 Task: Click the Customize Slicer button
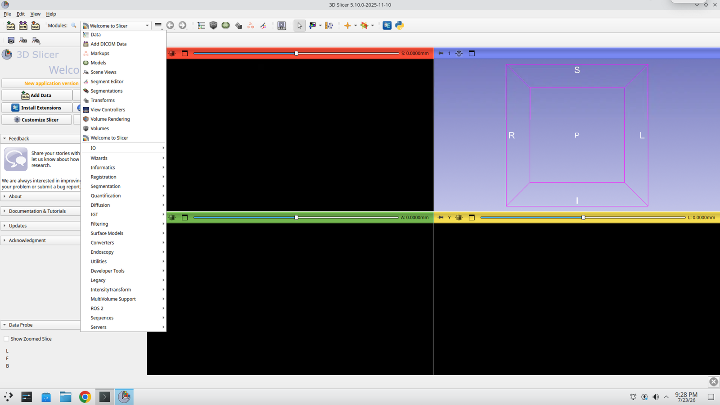[x=36, y=120]
